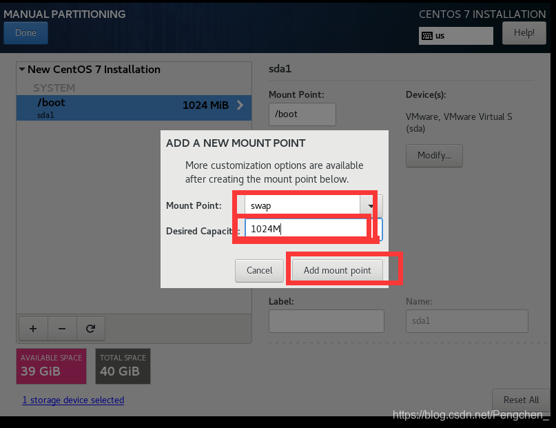Collapse New CentOS 7 Installation tree

point(22,69)
